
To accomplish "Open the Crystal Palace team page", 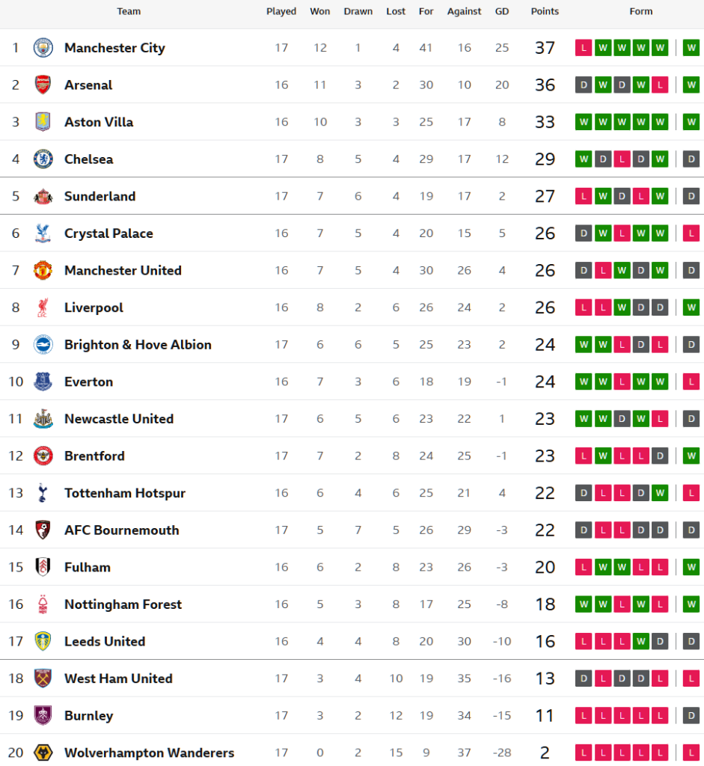I will pyautogui.click(x=108, y=233).
